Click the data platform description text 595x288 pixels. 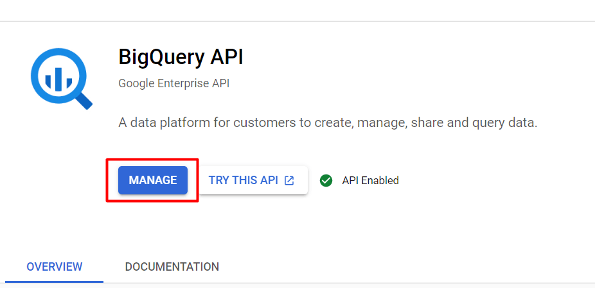point(328,123)
